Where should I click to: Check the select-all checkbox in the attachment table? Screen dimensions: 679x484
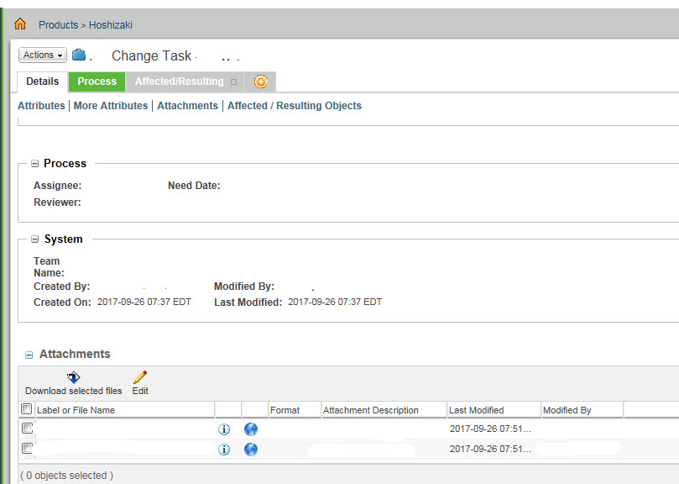pos(26,408)
